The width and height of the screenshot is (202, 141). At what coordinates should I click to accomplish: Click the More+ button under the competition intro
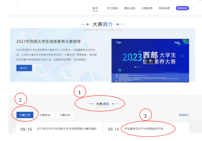pyautogui.click(x=24, y=68)
